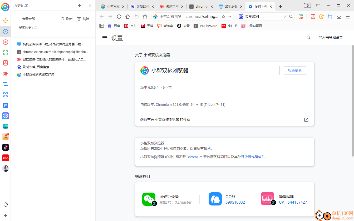Open the 天猫 bookmark
354x221 pixels.
point(147,26)
